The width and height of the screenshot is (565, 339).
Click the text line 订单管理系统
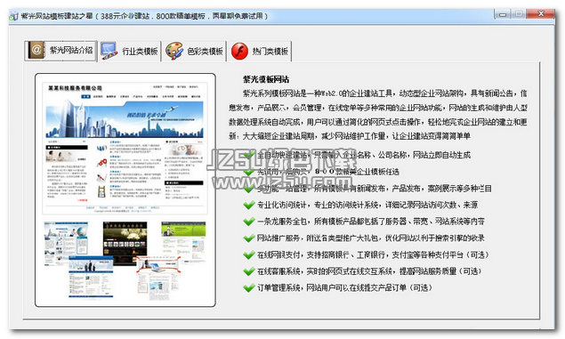(344, 288)
